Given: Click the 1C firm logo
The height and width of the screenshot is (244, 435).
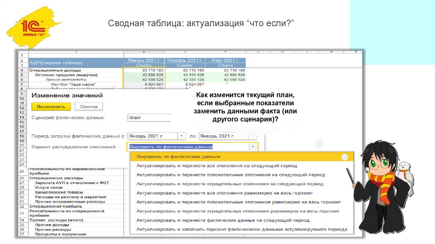Looking at the screenshot, I should (34, 28).
